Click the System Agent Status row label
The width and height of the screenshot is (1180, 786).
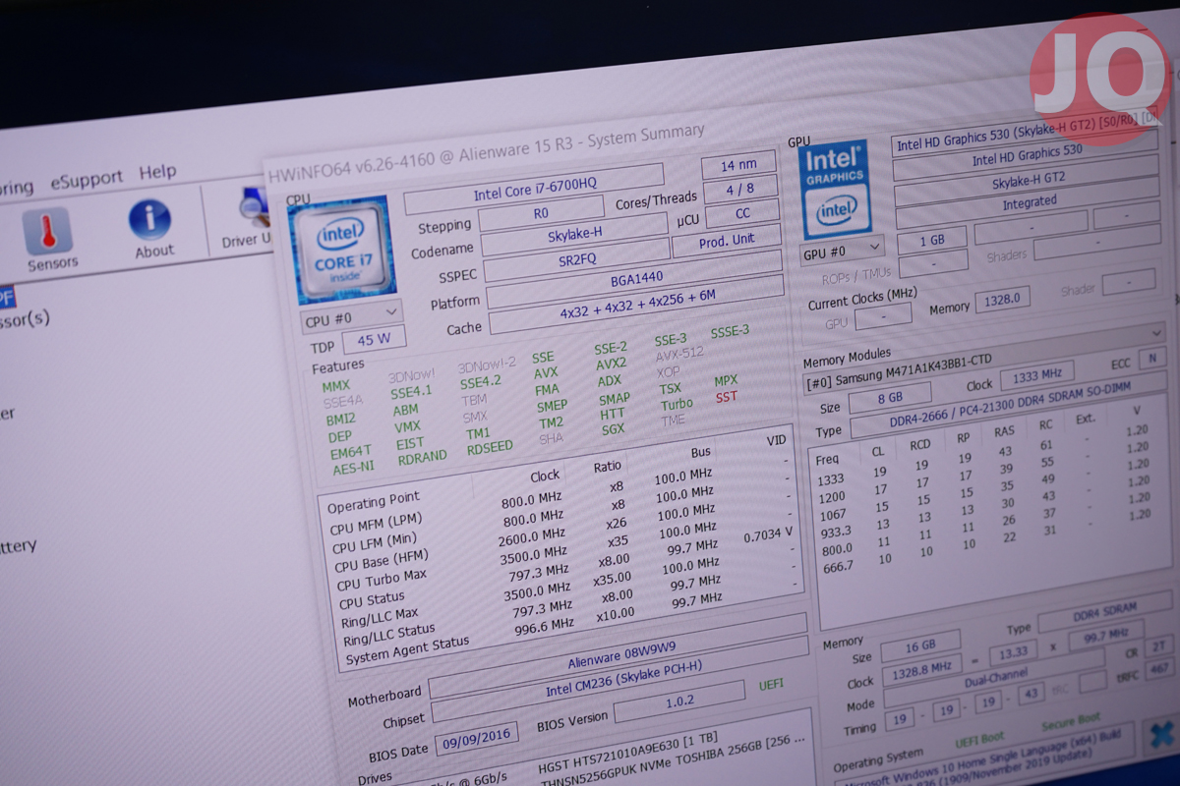pos(407,649)
